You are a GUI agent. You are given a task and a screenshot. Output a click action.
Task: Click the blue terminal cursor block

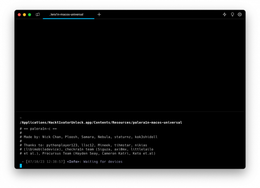[21, 166]
